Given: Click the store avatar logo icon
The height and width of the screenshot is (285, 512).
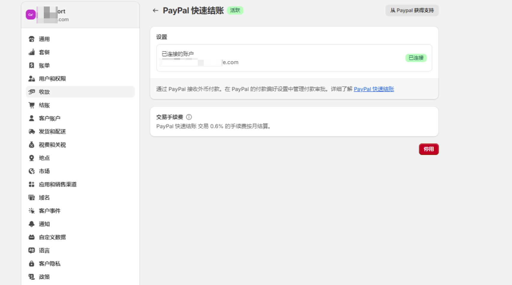Looking at the screenshot, I should tap(31, 15).
